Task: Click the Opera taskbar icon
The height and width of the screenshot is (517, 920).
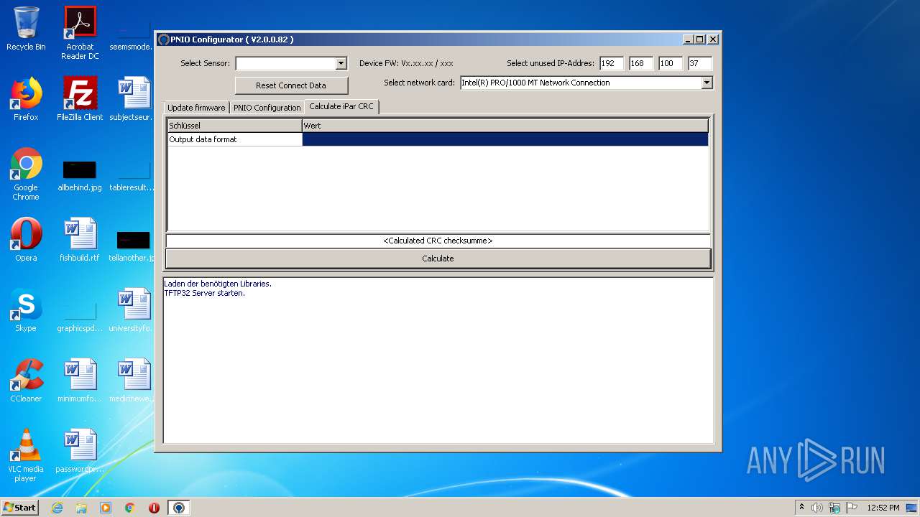Action: [155, 508]
